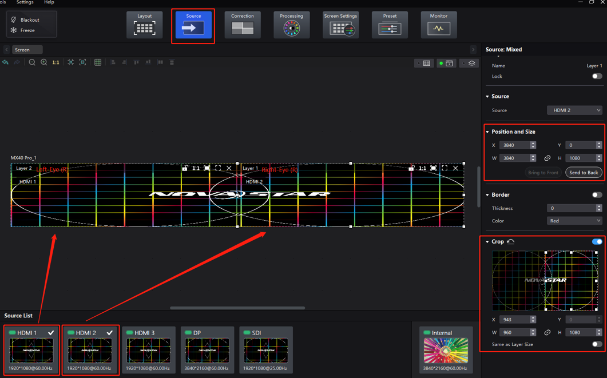
Task: Open the Screen Settings tab
Action: [340, 25]
